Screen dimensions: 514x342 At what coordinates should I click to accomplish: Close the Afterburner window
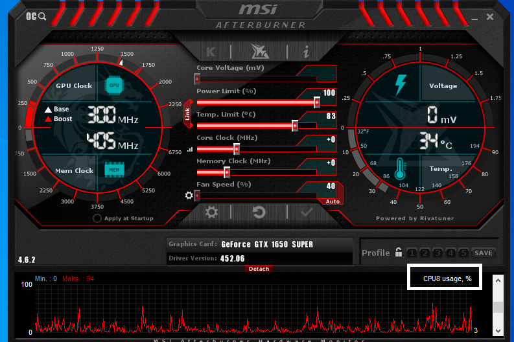coord(490,17)
